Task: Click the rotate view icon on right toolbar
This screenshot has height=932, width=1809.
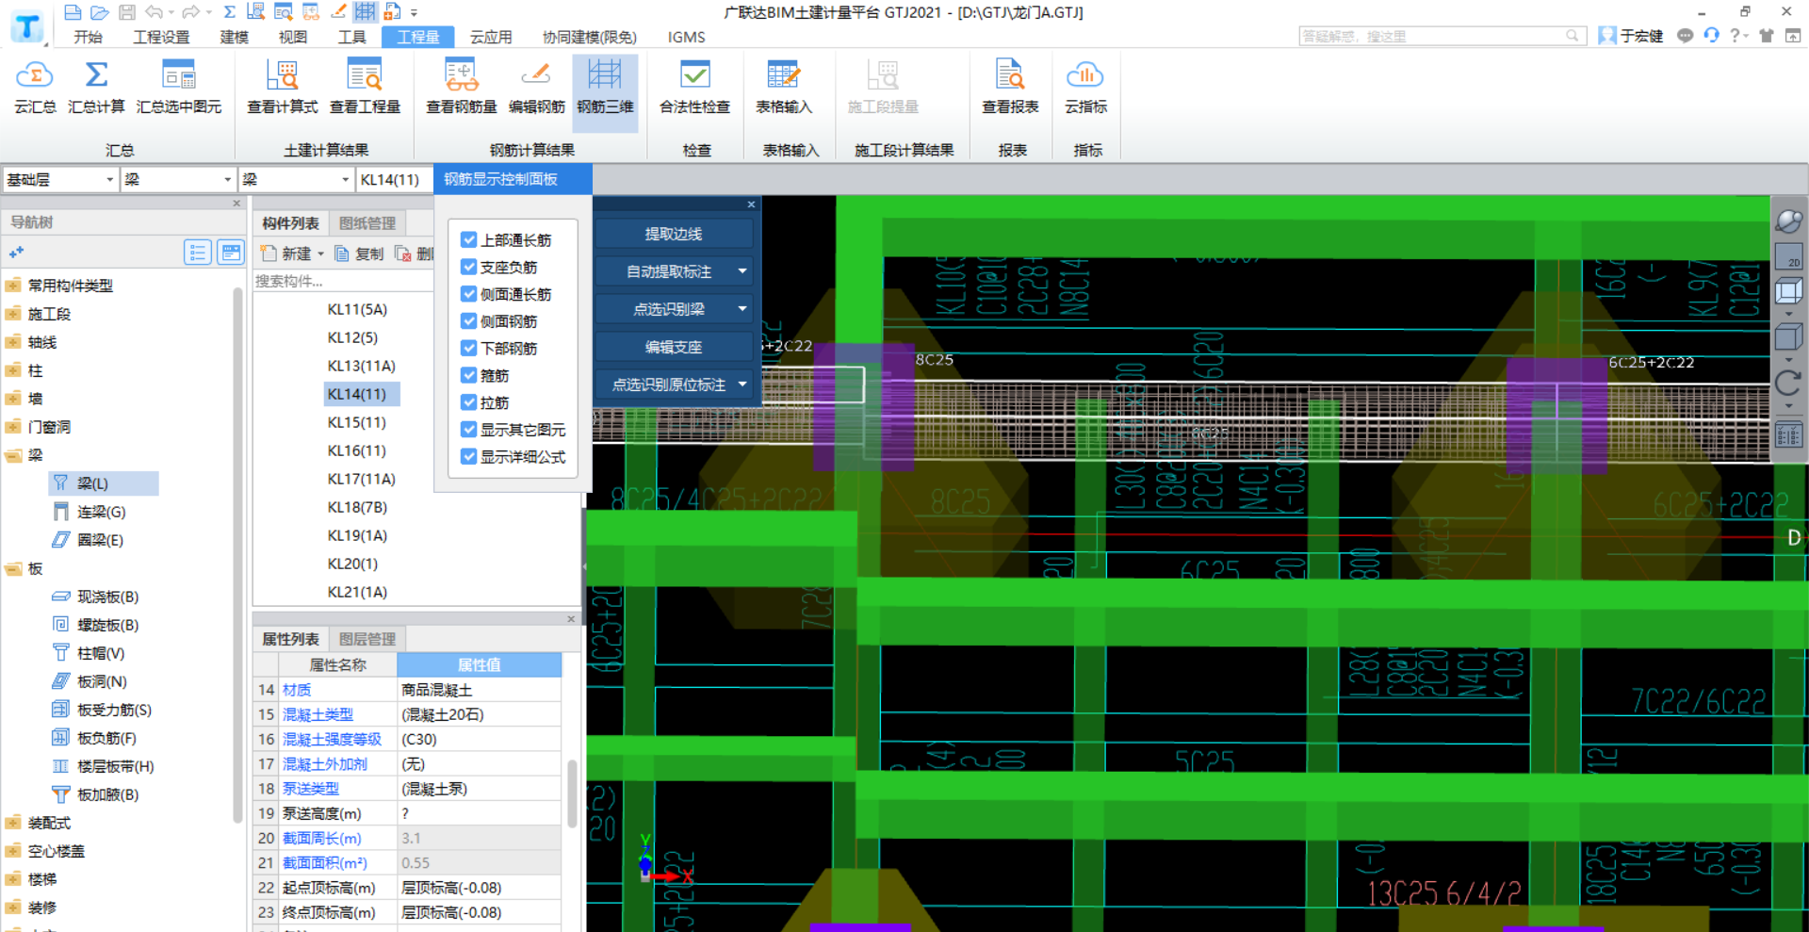Action: pyautogui.click(x=1788, y=383)
